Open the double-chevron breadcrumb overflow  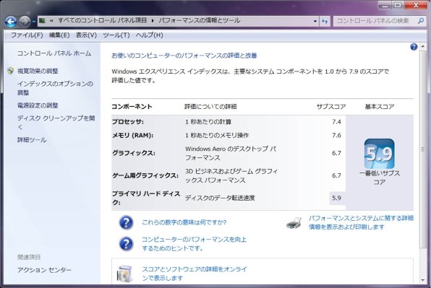click(51, 21)
